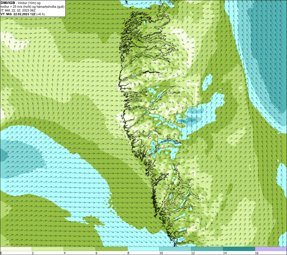Click the pale cyan 8–10 m/s legend swatch
The image size is (287, 255).
[x=143, y=249]
